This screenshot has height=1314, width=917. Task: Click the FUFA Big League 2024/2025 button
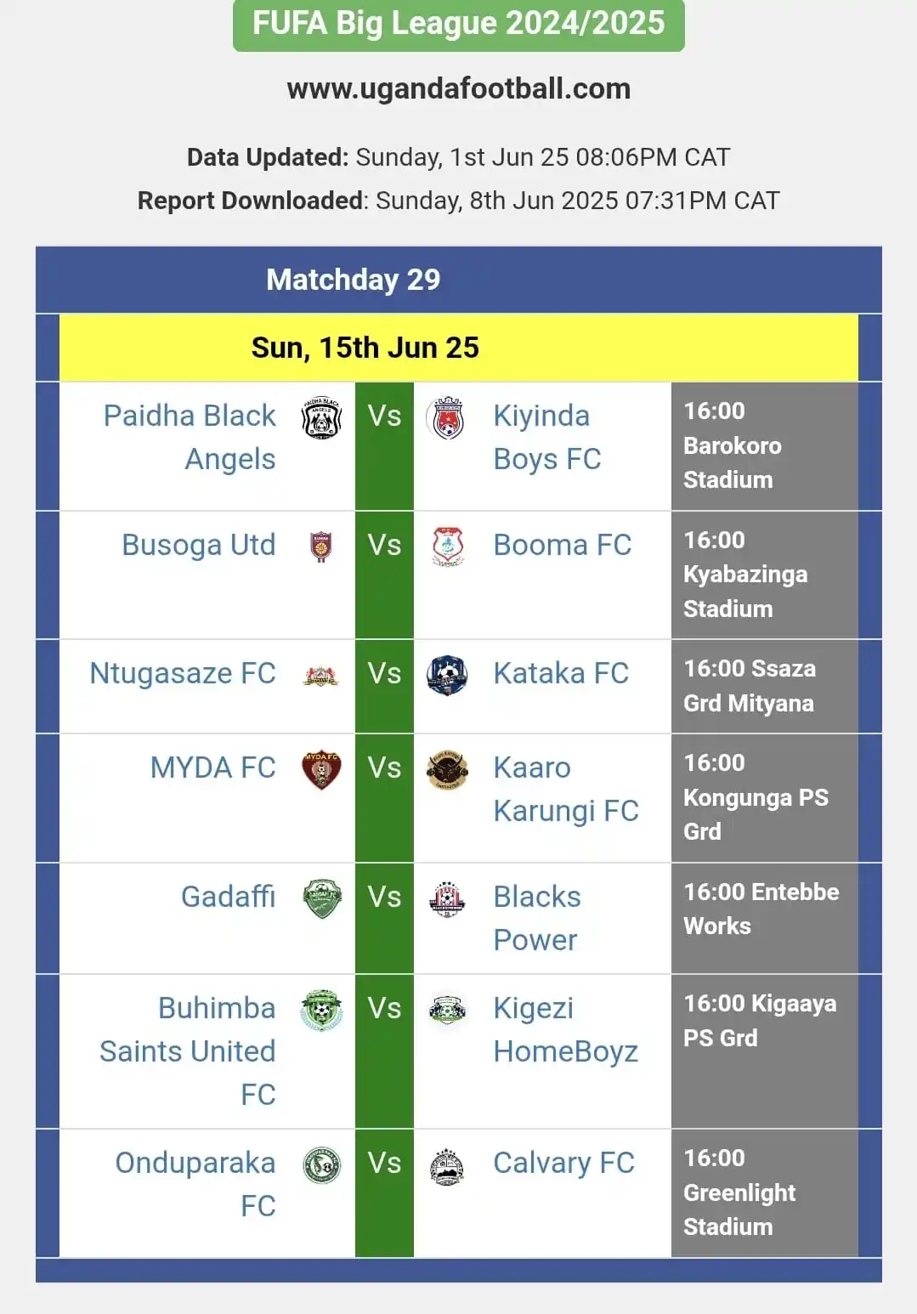point(459,24)
